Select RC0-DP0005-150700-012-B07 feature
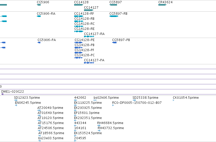 (x=137, y=103)
